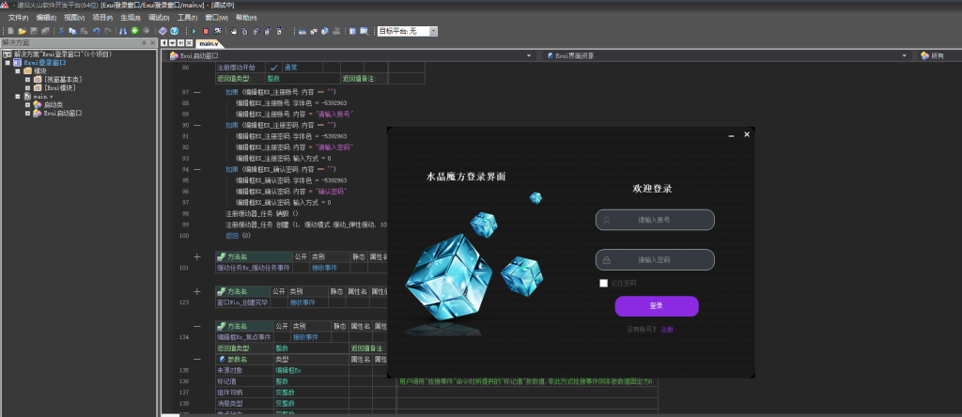Expand the [Exui模块] tree node
This screenshot has width=962, height=417.
click(27, 88)
